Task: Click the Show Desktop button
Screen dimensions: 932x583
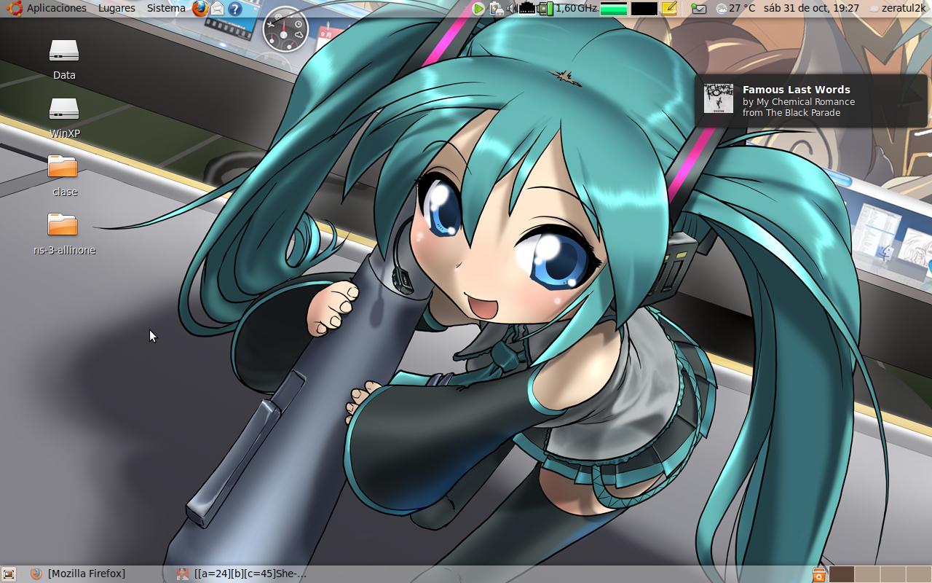Action: (x=9, y=574)
